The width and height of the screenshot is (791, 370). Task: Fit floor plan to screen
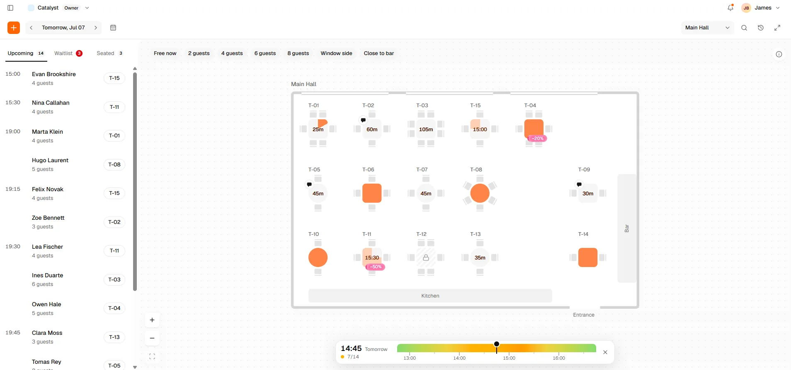(152, 356)
